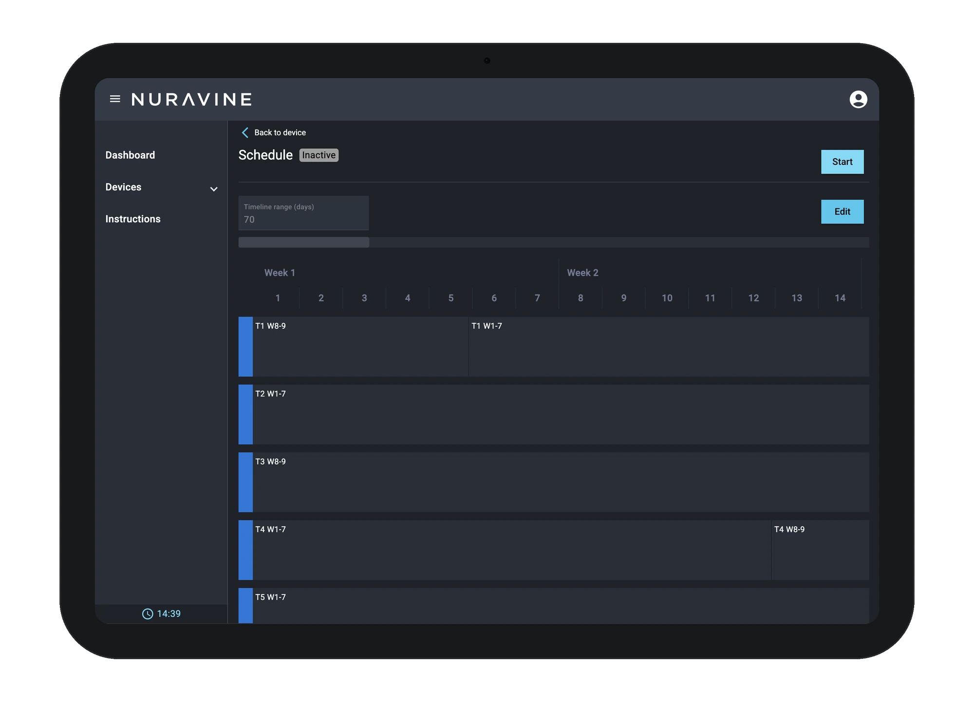This screenshot has height=702, width=974.
Task: Click the horizontal timeline scrollbar thumb
Action: coord(303,242)
